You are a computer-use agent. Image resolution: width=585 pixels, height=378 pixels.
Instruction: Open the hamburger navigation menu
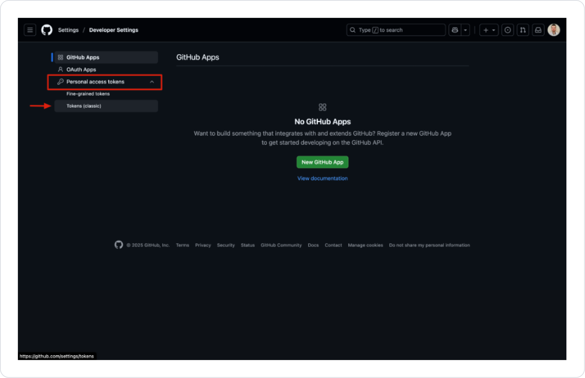point(30,30)
